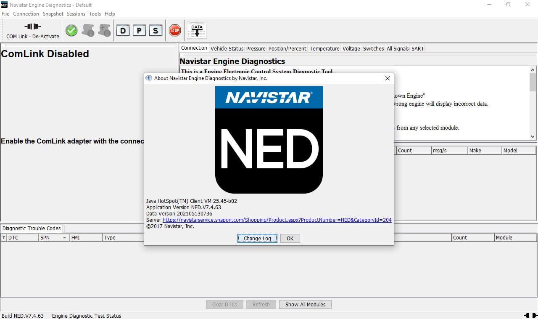This screenshot has width=538, height=319.
Task: Open the navistarservice.snapon.com server link
Action: (277, 220)
